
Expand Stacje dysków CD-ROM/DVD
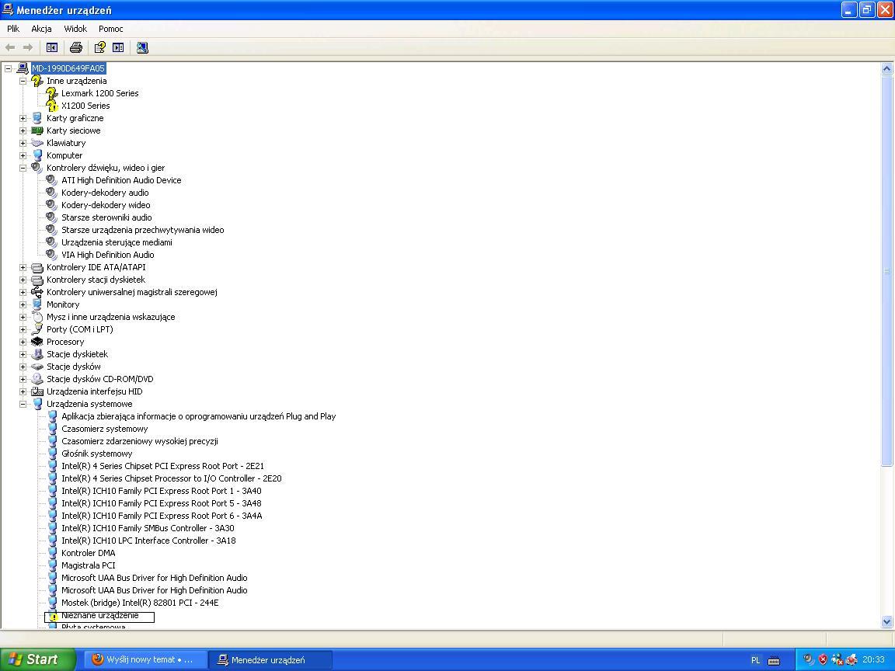tap(23, 379)
